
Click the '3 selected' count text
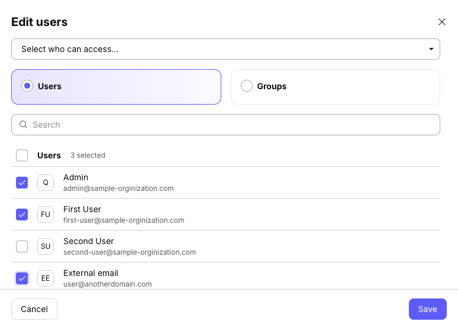point(88,155)
